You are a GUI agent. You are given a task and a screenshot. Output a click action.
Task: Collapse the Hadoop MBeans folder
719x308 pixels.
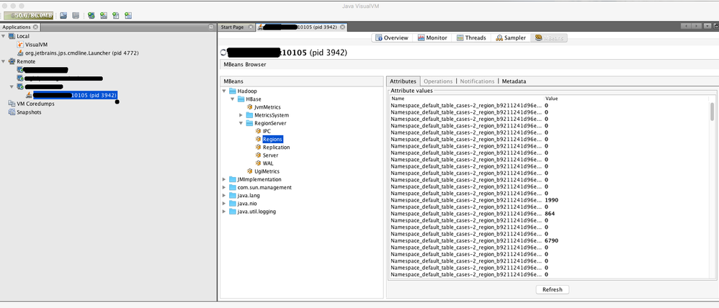coord(224,91)
